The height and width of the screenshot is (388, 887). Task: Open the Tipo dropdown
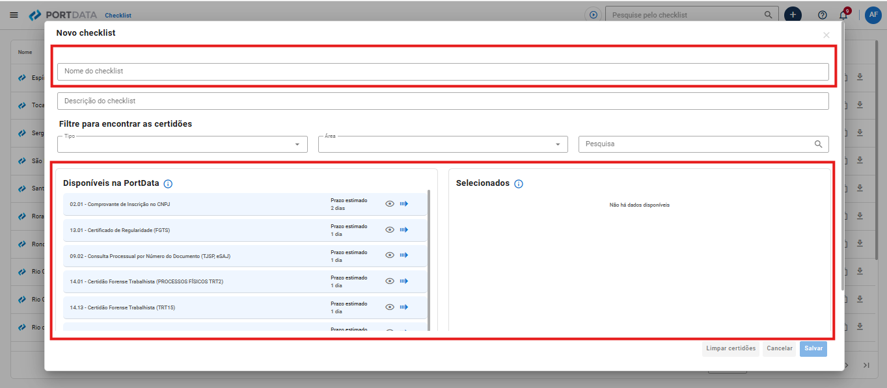[182, 144]
